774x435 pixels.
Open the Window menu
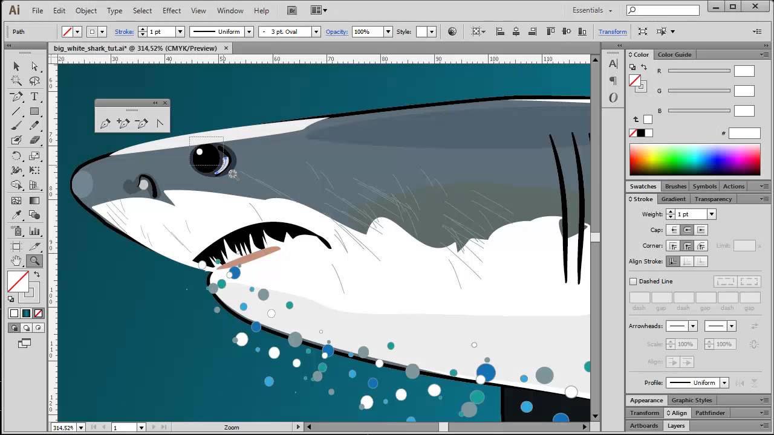point(230,10)
